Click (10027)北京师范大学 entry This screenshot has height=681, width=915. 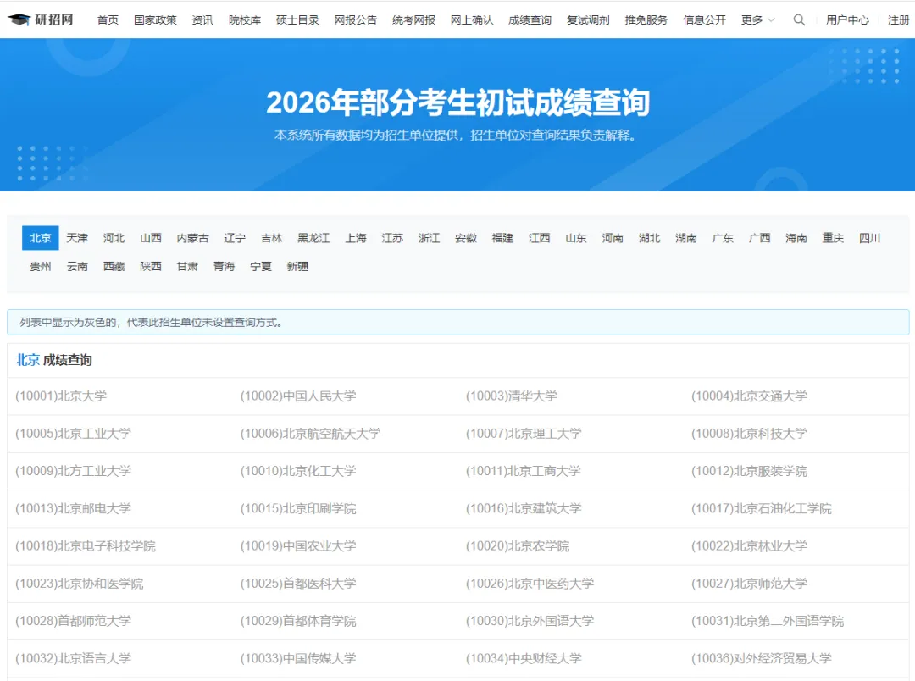click(749, 583)
